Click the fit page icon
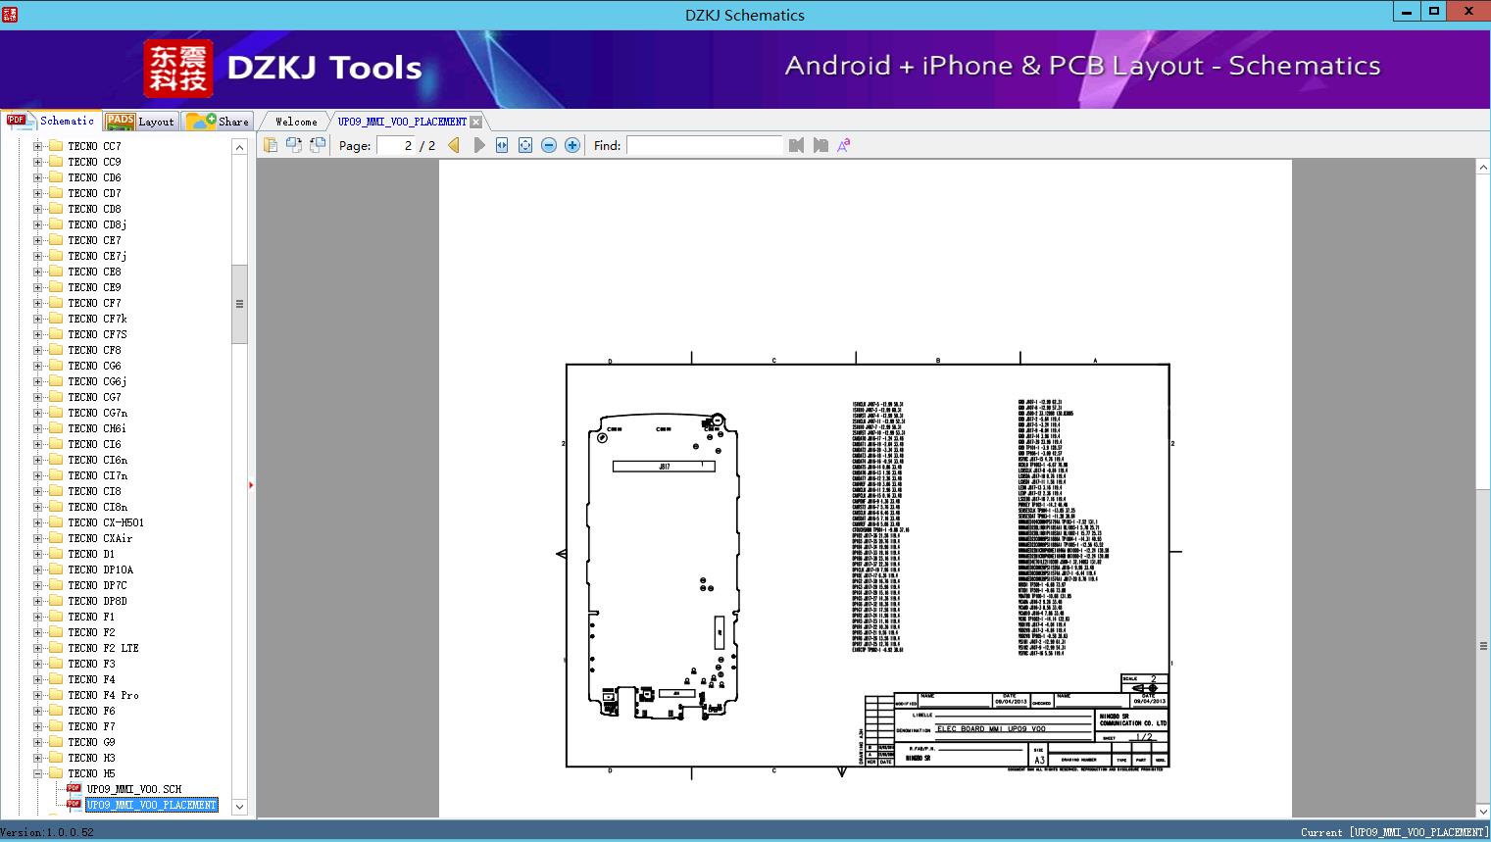The image size is (1491, 842). pyautogui.click(x=525, y=145)
